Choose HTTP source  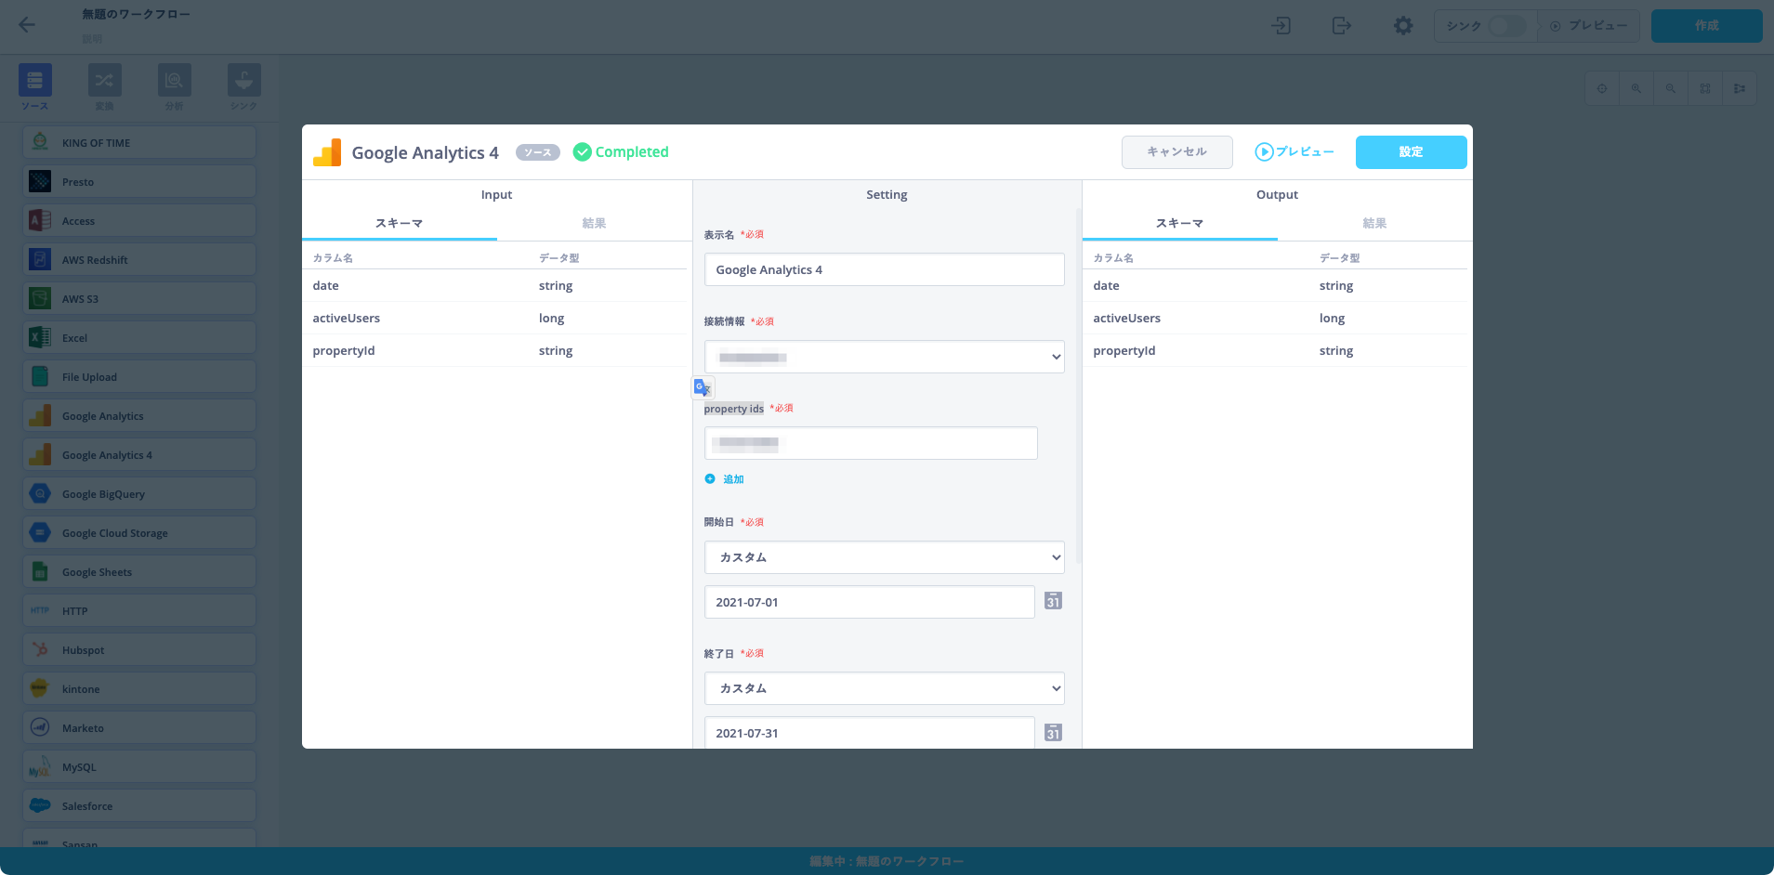pyautogui.click(x=139, y=610)
